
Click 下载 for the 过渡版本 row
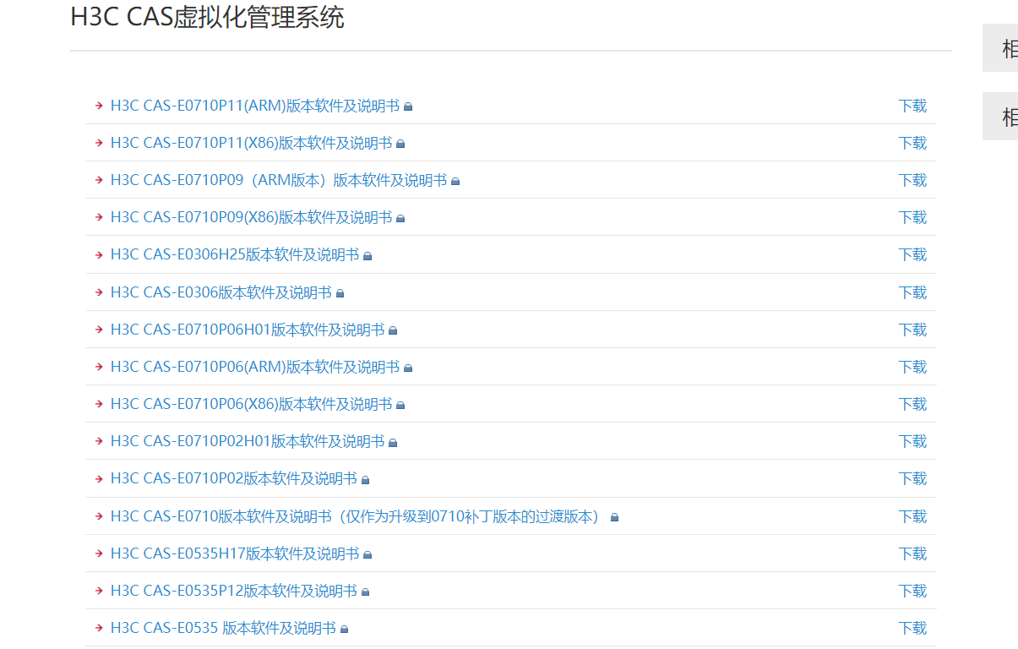912,516
